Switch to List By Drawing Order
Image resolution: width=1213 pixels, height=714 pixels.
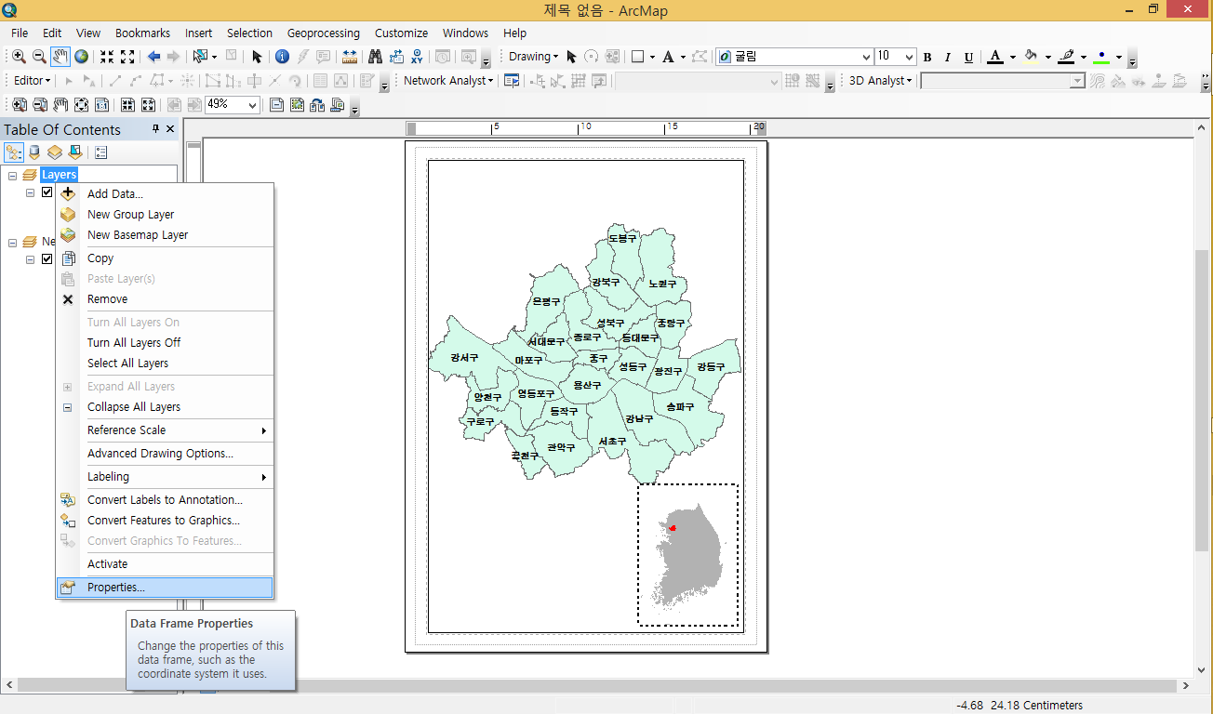click(14, 152)
